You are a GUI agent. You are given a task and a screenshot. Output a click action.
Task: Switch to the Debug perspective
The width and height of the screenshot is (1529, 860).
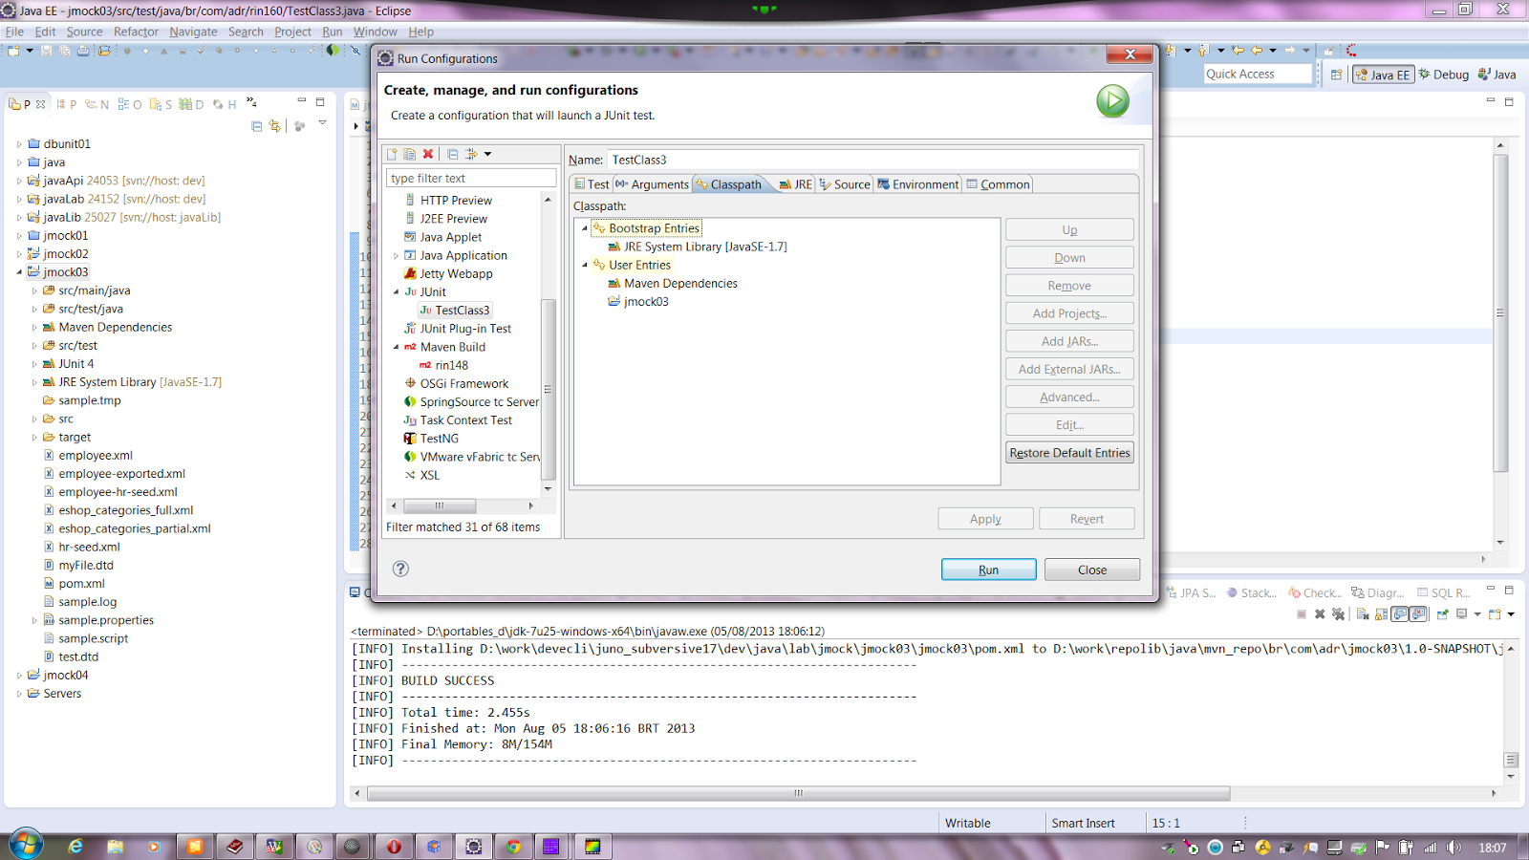[x=1444, y=75]
